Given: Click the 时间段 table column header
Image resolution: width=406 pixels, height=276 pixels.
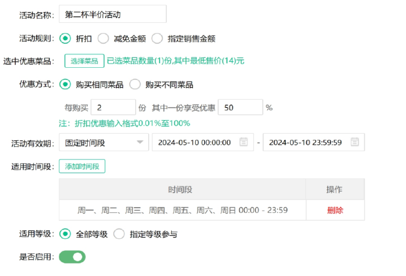Looking at the screenshot, I should click(182, 189).
